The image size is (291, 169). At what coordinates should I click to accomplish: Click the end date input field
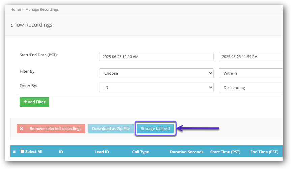(251, 57)
